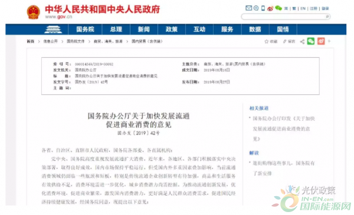Click the share icon beside 留言
This screenshot has height=215, width=354.
pyautogui.click(x=302, y=41)
